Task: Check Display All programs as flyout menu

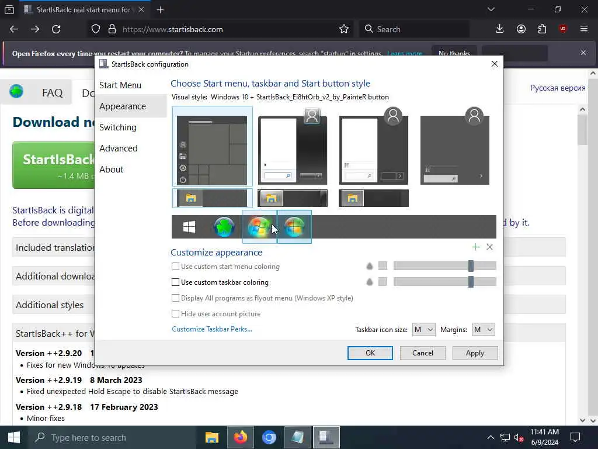Action: point(175,298)
